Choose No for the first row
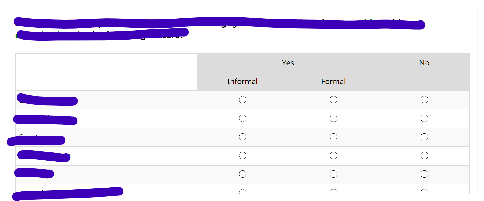This screenshot has width=484, height=201. click(x=424, y=100)
